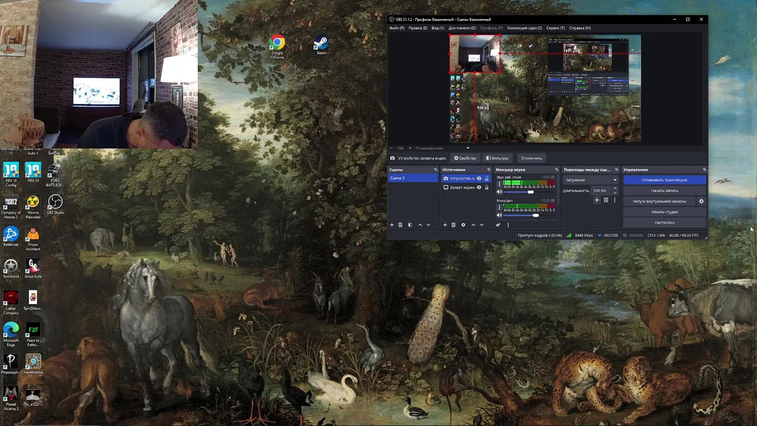Remove transition with trash icon
757x426 pixels.
[606, 200]
